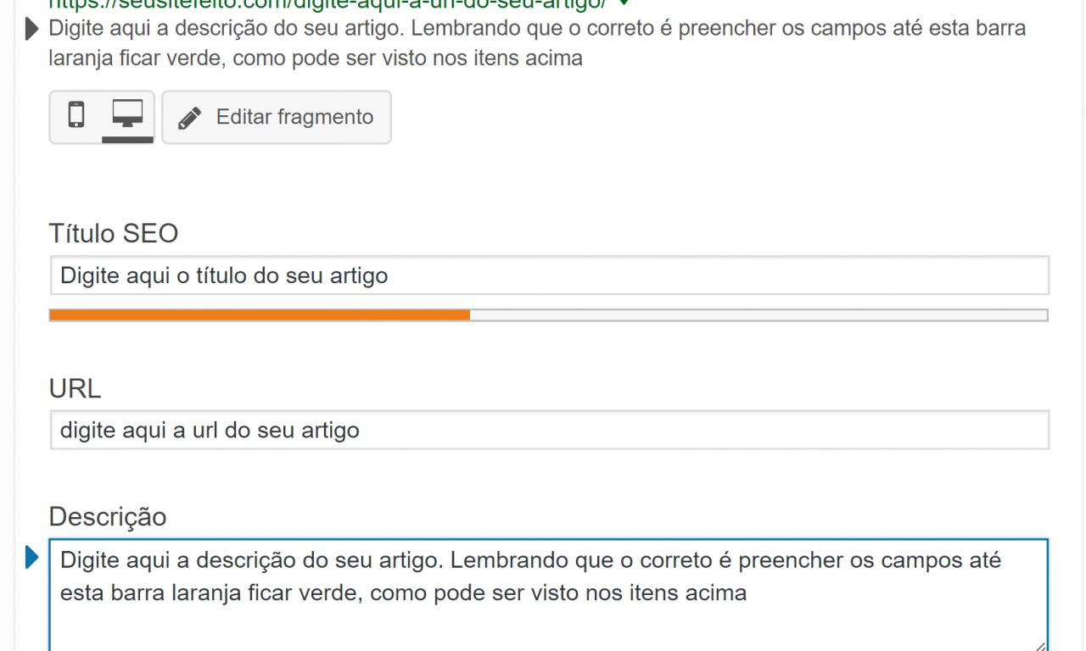Click the dark triangle beside snippet description

pyautogui.click(x=32, y=30)
